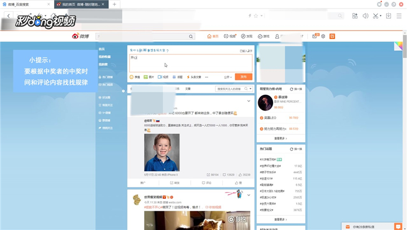This screenshot has width=407, height=230.
Task: Open the dropdown arrow beside the feed search box
Action: (251, 89)
